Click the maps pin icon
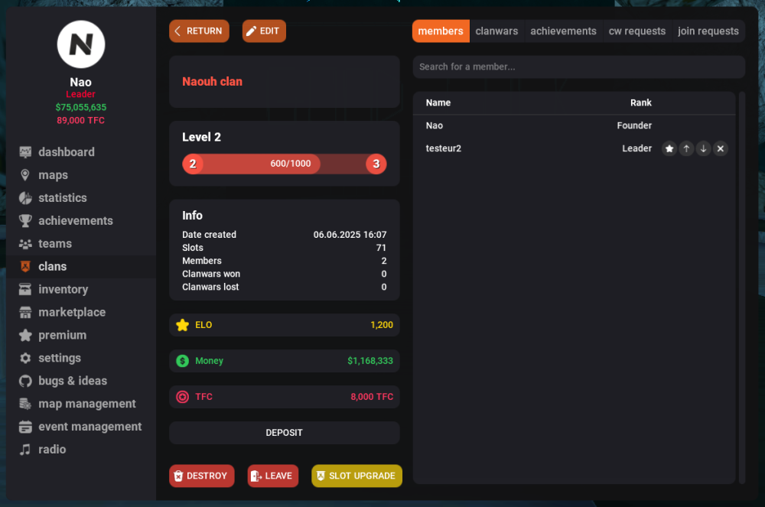Image resolution: width=765 pixels, height=507 pixels. pos(25,175)
